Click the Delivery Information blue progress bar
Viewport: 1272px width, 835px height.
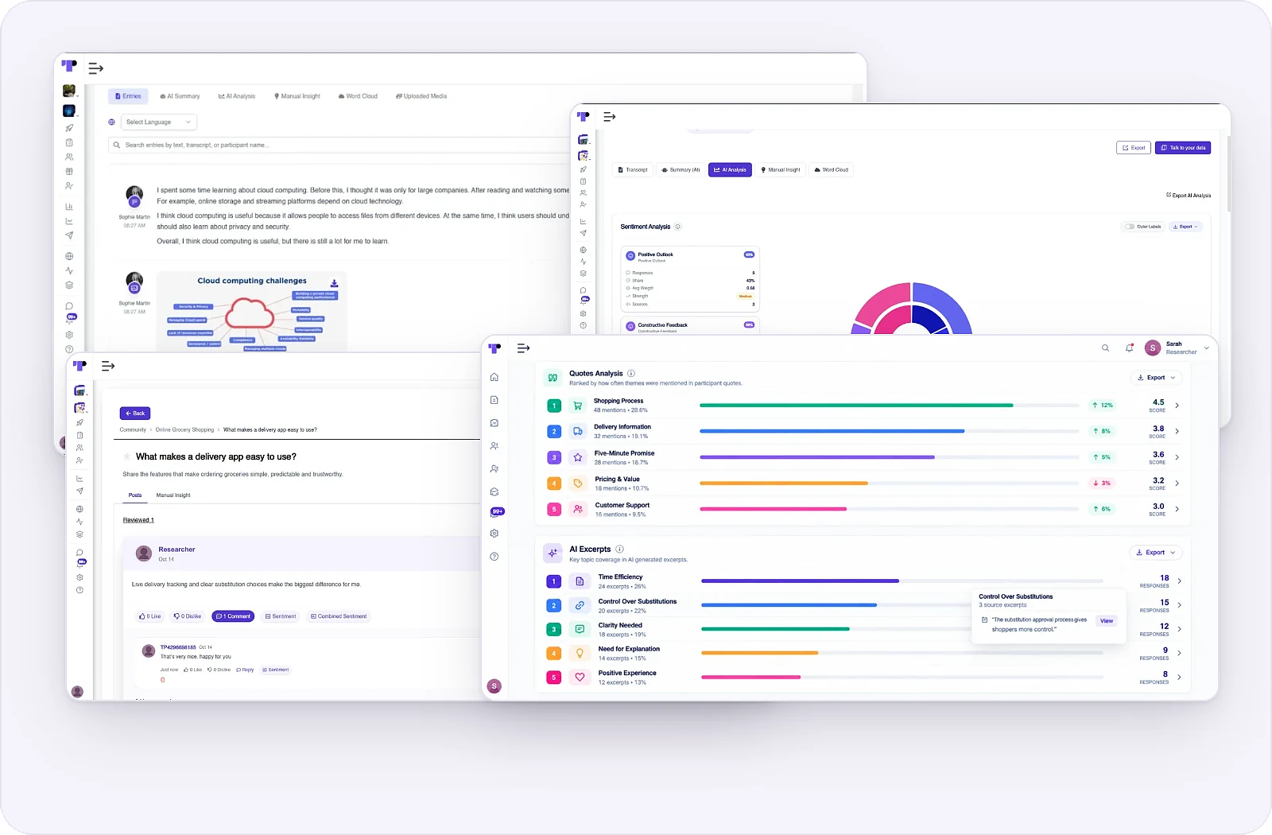click(x=832, y=431)
